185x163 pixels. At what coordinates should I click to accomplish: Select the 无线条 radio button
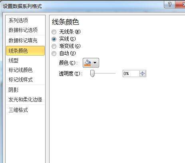(x=54, y=32)
